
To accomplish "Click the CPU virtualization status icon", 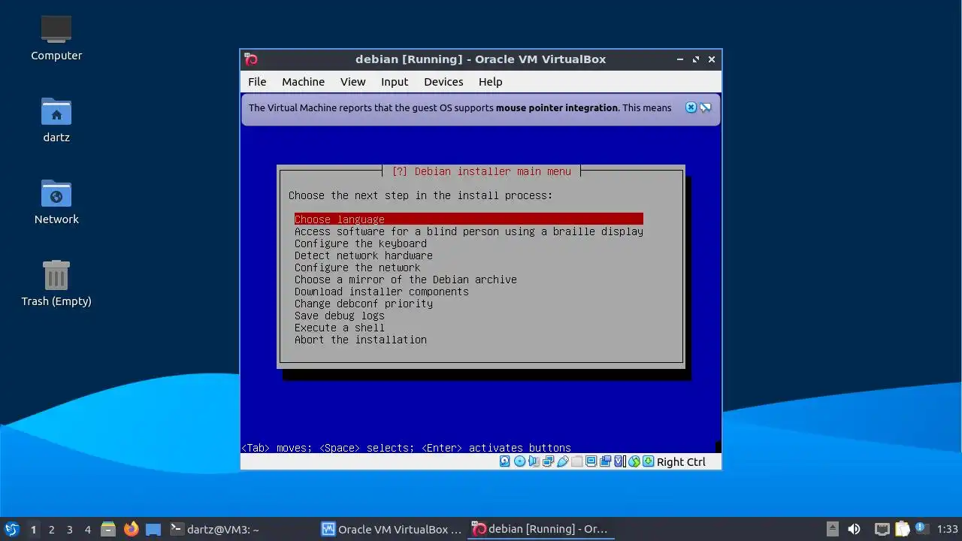I will click(x=619, y=461).
